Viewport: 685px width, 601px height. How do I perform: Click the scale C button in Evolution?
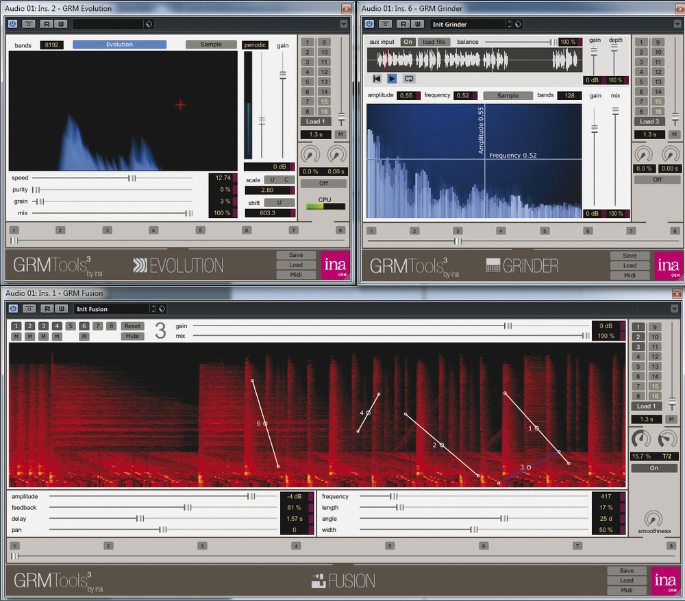pos(286,180)
